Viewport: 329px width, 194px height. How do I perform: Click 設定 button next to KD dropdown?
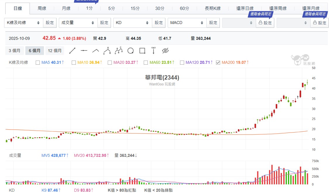pyautogui.click(x=159, y=23)
